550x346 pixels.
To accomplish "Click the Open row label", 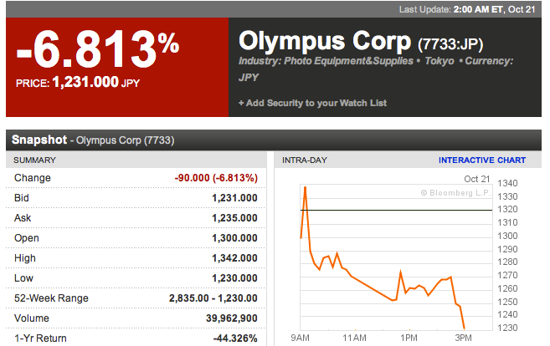I will click(27, 238).
